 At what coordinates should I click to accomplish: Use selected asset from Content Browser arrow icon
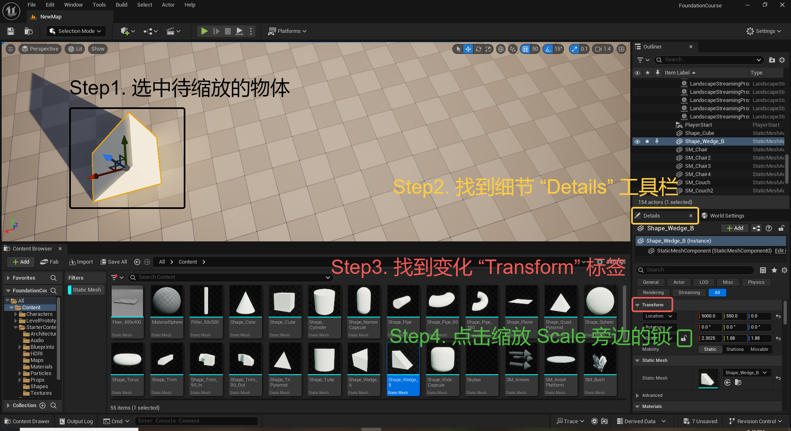click(728, 383)
